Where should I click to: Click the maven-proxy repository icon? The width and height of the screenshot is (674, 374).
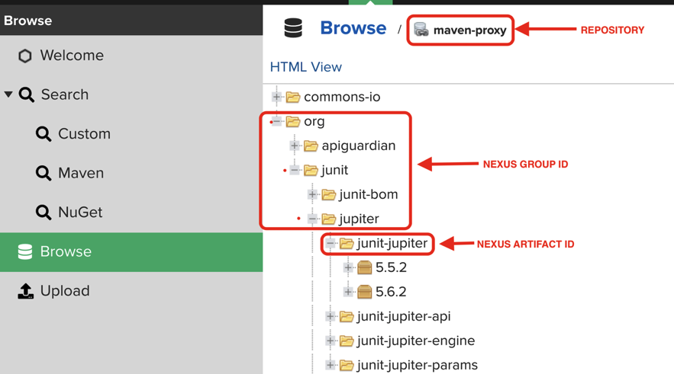point(421,30)
